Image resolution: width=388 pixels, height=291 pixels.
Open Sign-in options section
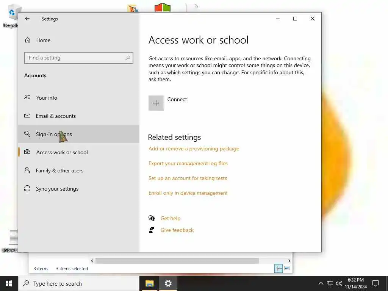click(x=79, y=134)
